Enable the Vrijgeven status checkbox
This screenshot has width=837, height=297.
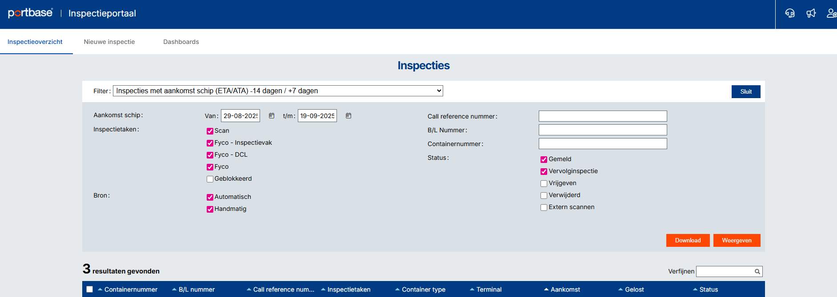(544, 183)
